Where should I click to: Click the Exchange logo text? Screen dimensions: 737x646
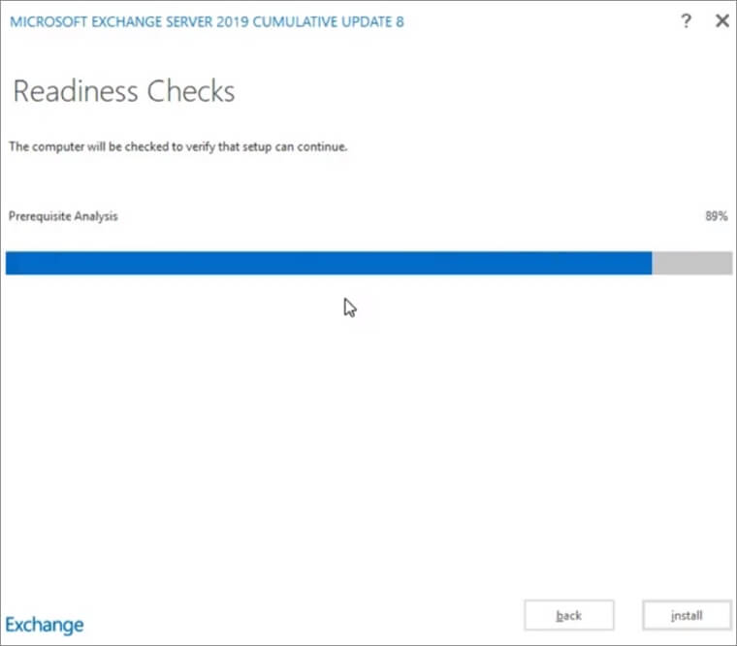(x=45, y=625)
